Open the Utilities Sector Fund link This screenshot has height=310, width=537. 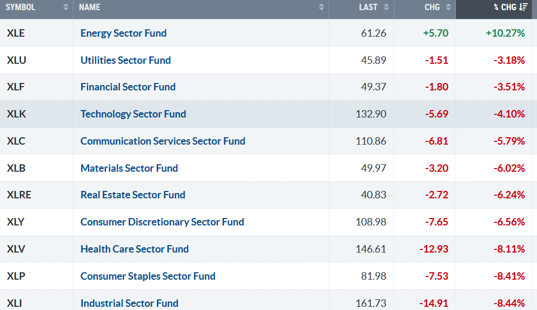[125, 60]
